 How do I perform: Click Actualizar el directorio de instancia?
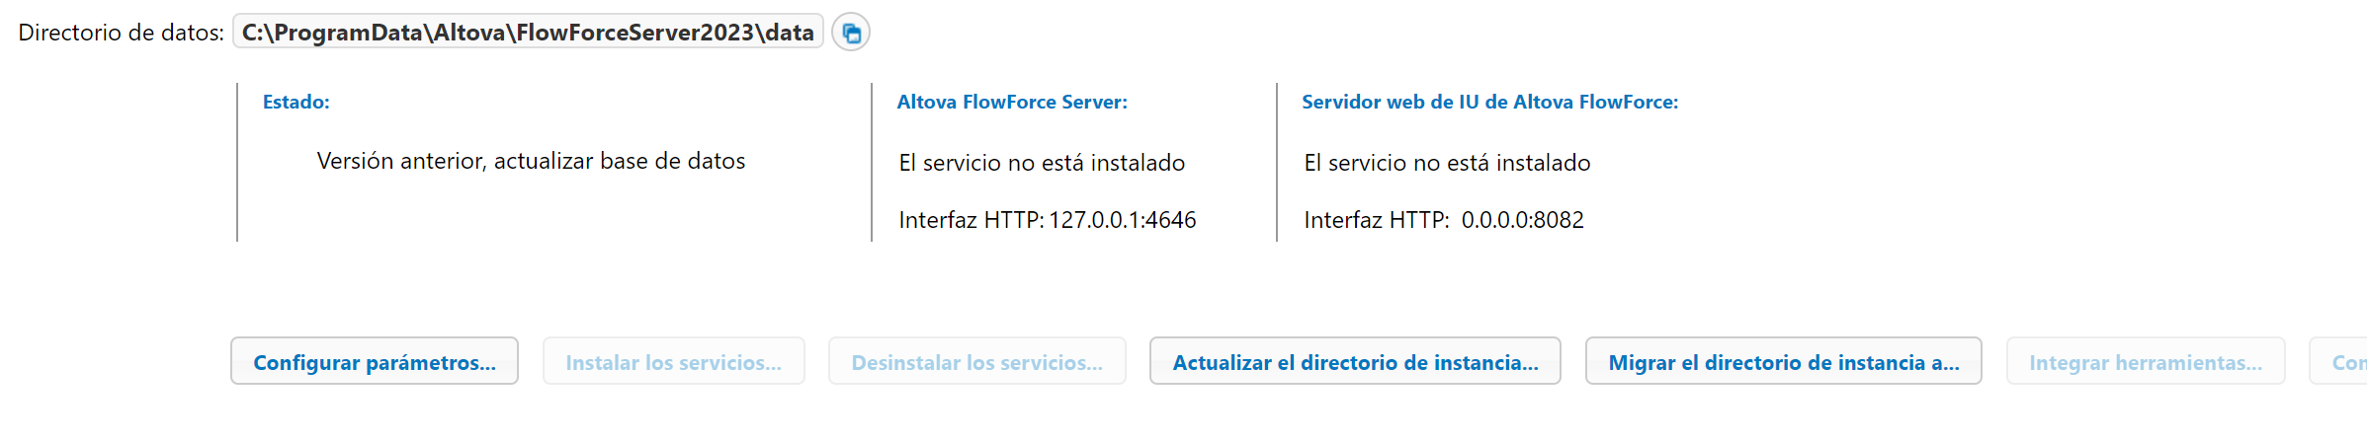[x=1355, y=362]
